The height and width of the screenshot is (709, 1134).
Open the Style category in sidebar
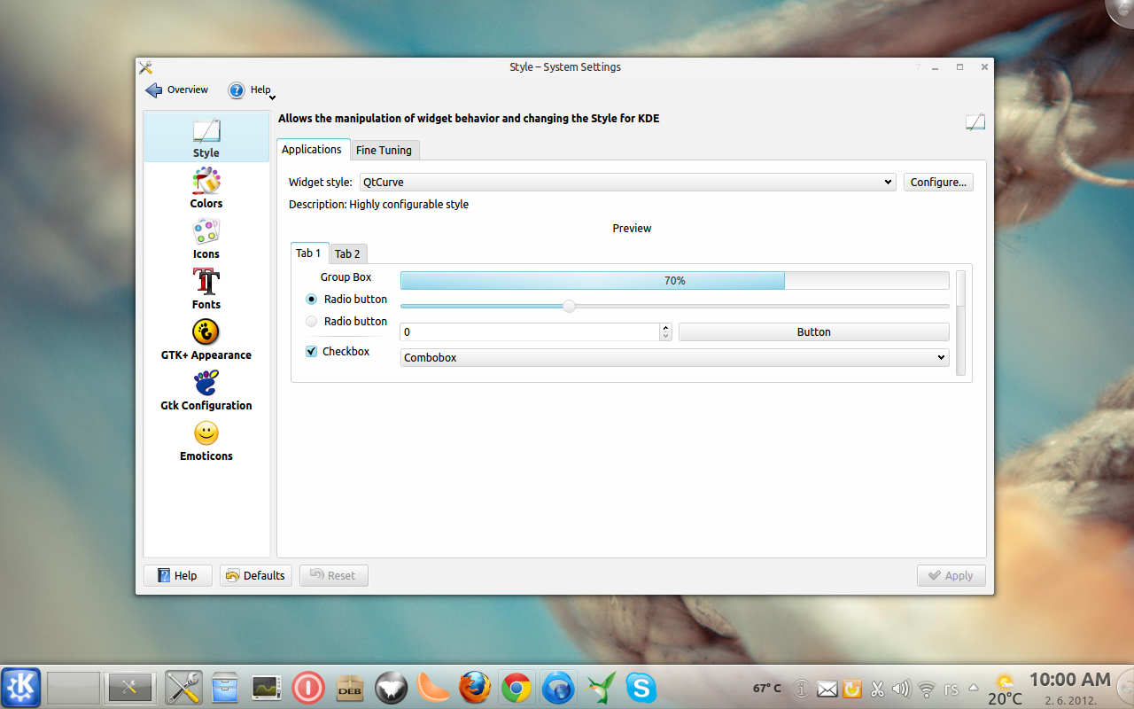[x=206, y=137]
